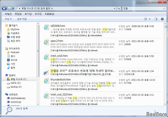Click the intel_ssd_310.htm file icon
The height and width of the screenshot is (117, 168).
pyautogui.click(x=46, y=96)
